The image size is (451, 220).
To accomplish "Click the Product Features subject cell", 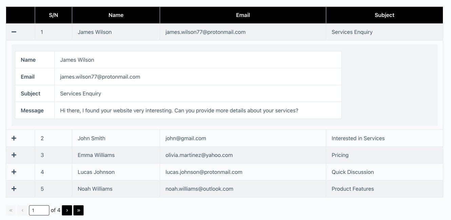I will 385,189.
